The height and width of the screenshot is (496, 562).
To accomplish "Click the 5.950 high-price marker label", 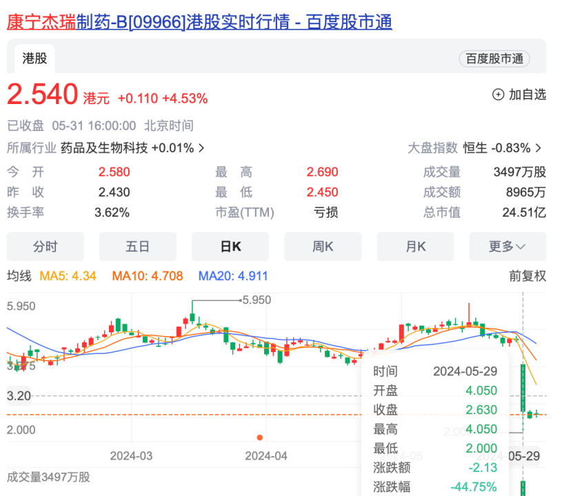I will click(x=257, y=300).
